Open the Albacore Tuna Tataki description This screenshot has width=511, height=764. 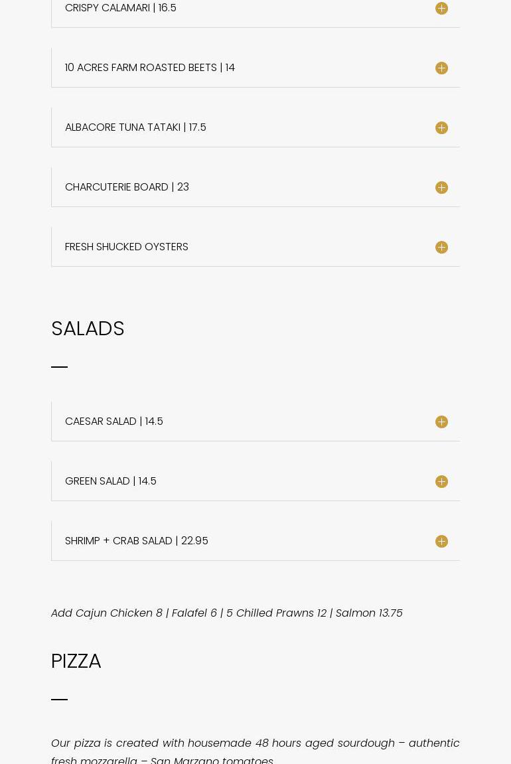pyautogui.click(x=135, y=127)
